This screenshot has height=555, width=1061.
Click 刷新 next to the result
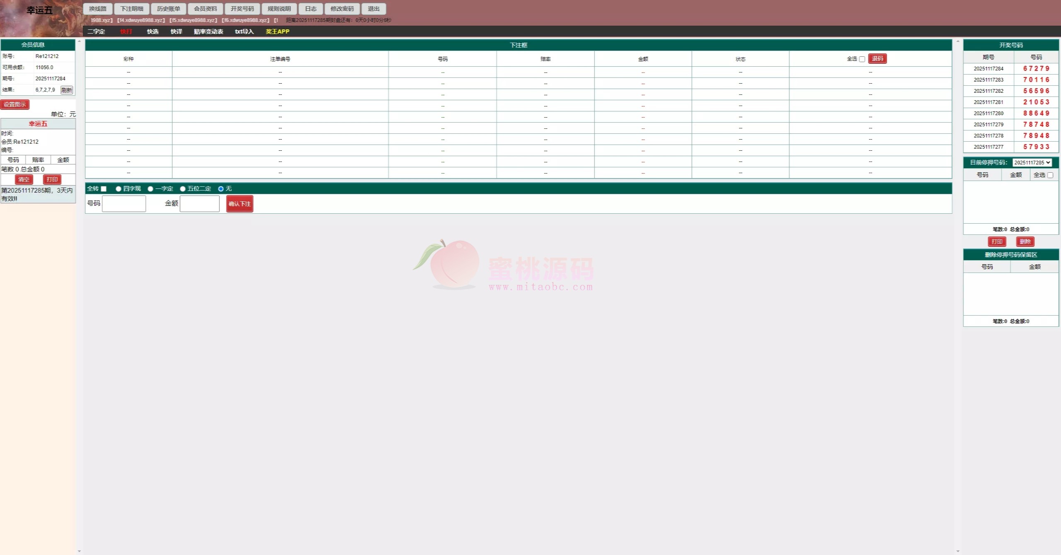coord(66,90)
